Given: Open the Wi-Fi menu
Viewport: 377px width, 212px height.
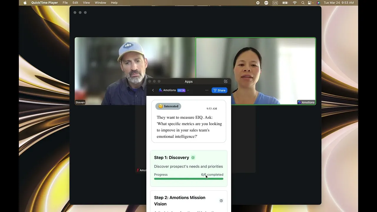Looking at the screenshot, I should click(x=295, y=3).
